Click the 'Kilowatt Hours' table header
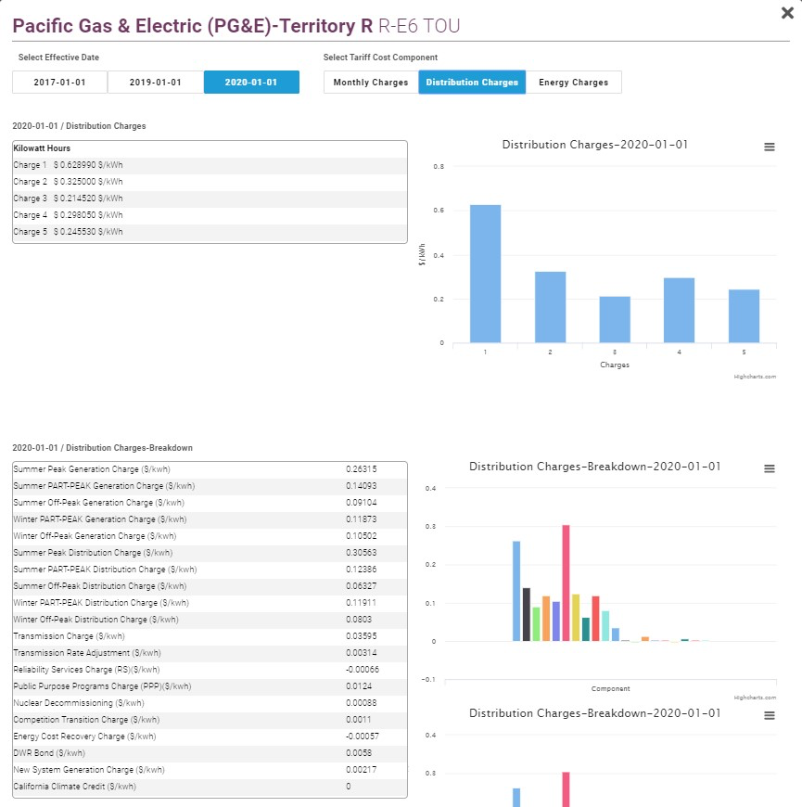Screen dimensions: 802x807 [x=42, y=148]
